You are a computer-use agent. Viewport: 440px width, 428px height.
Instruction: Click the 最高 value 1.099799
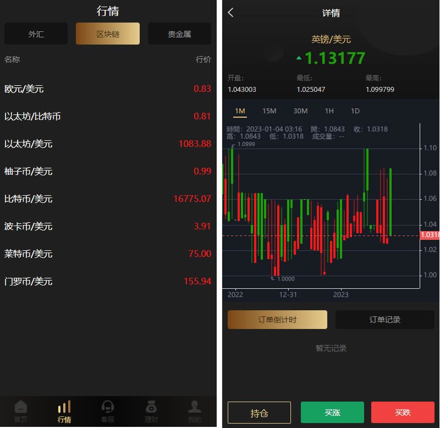pos(380,90)
